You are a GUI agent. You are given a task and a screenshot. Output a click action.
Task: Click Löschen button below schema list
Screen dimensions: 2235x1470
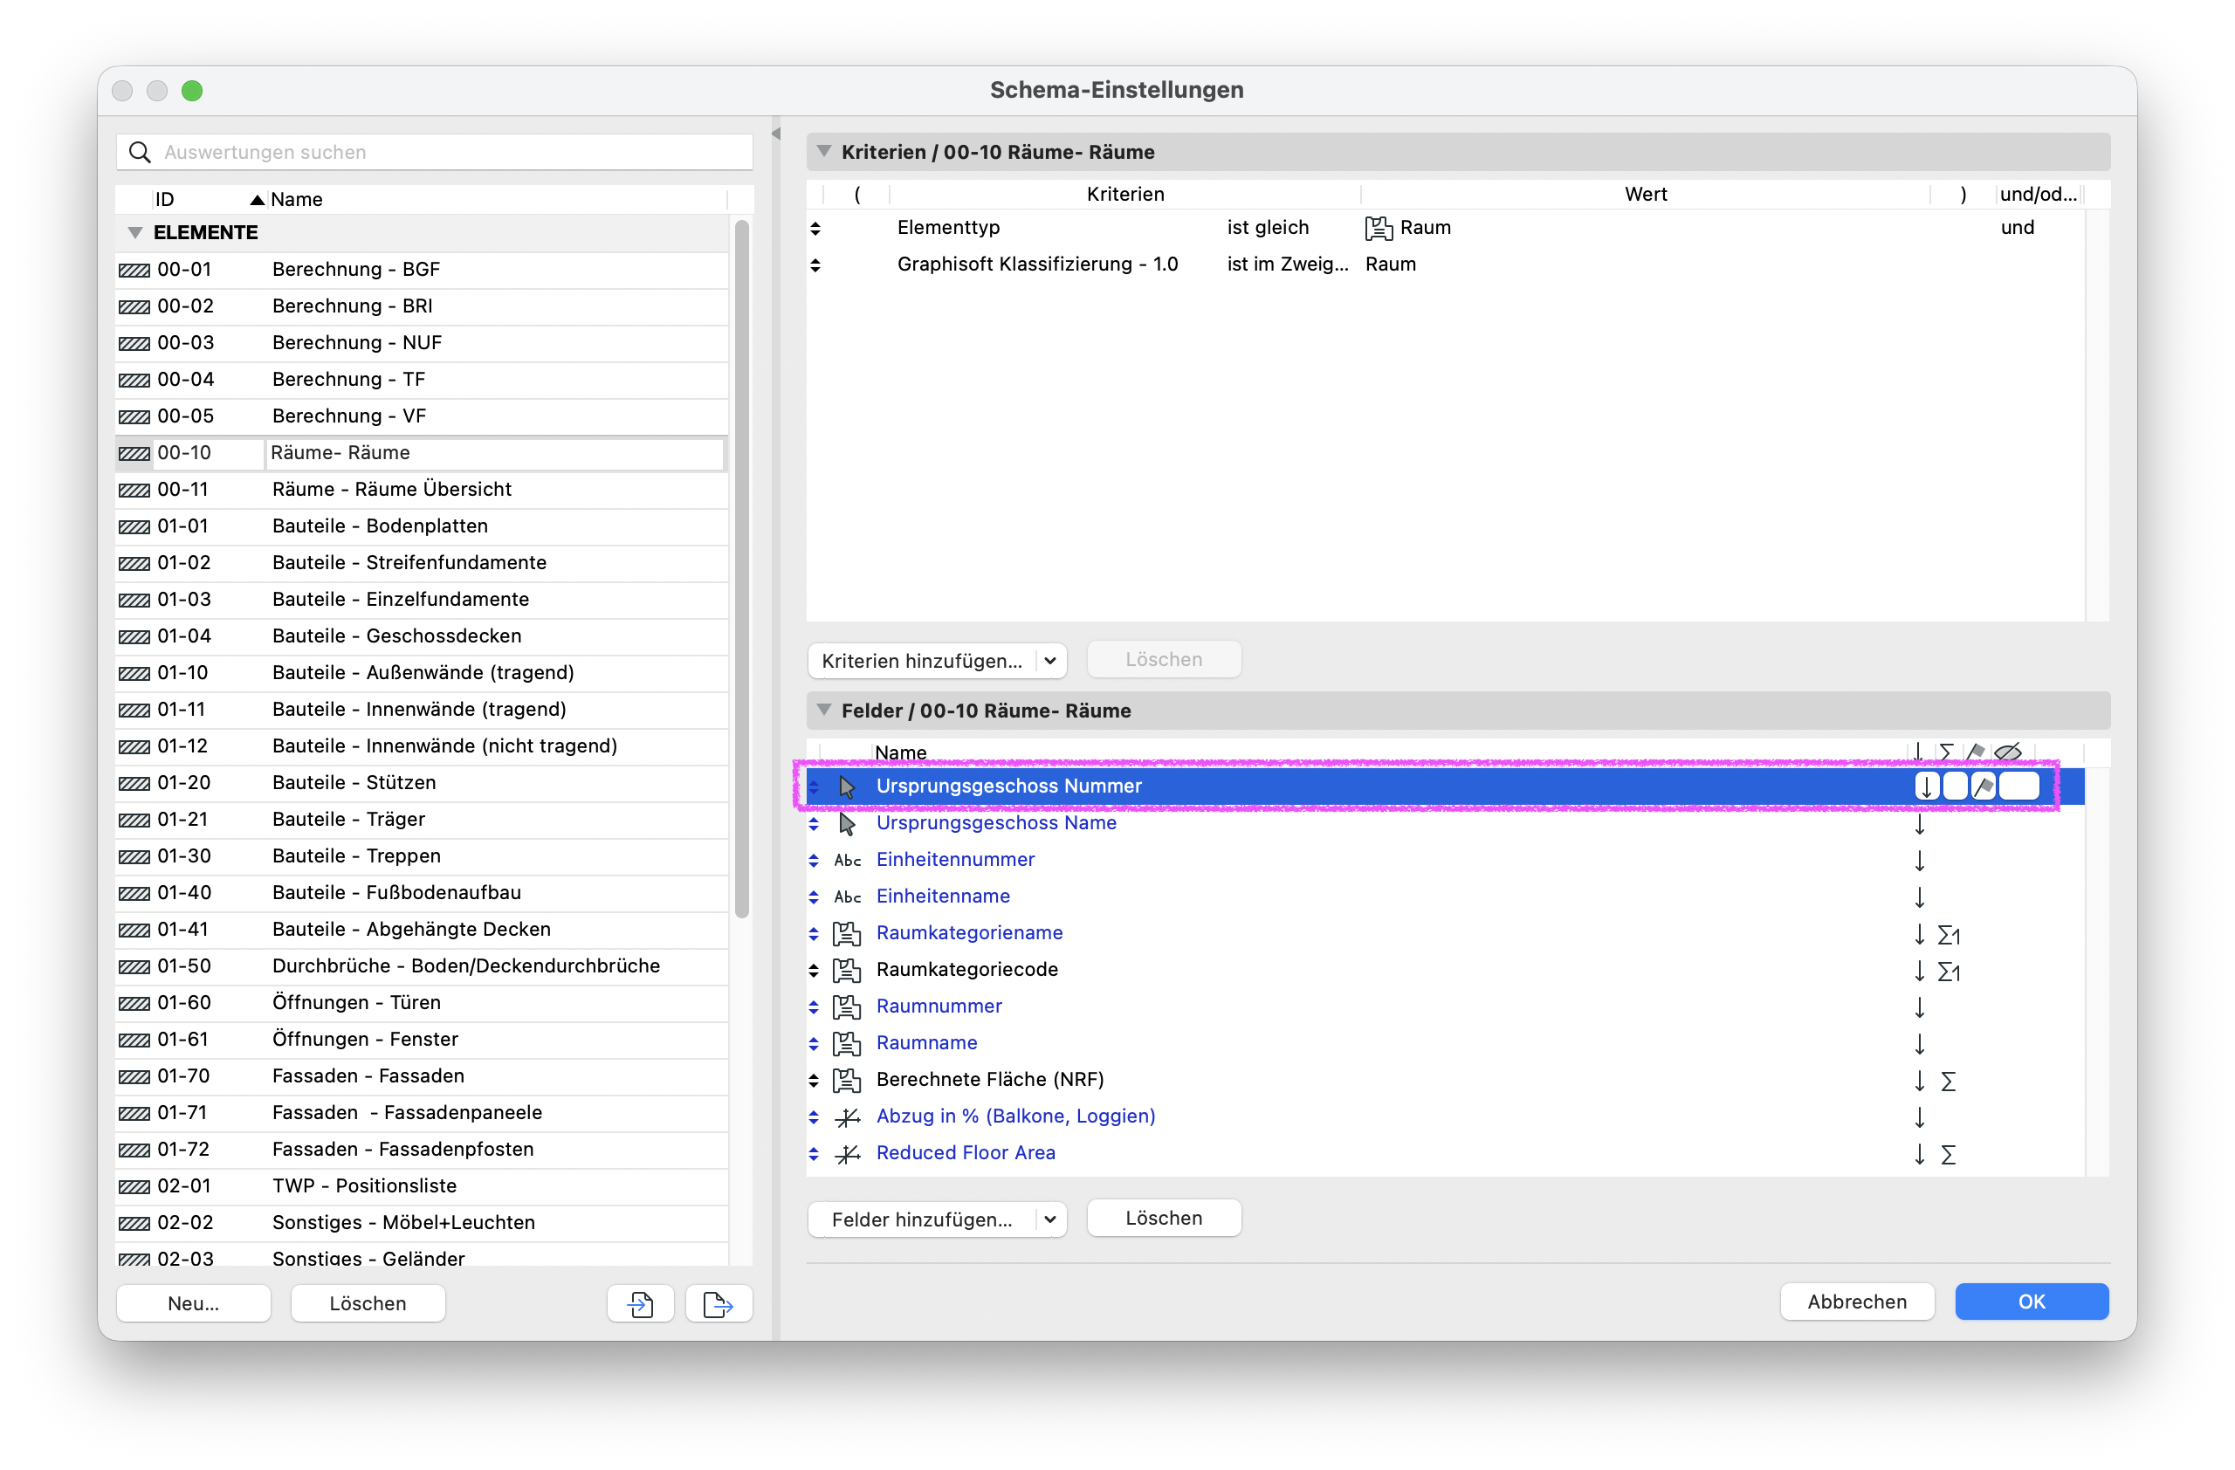(x=368, y=1303)
